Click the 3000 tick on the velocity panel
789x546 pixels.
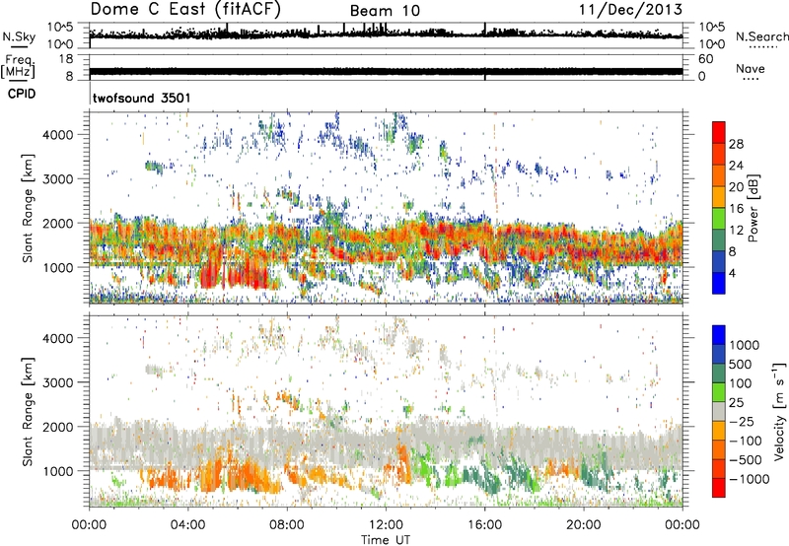[x=58, y=382]
